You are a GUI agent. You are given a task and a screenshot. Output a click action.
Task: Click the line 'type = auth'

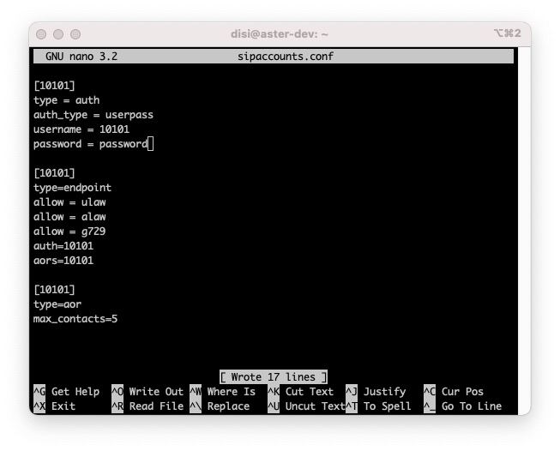(x=66, y=100)
